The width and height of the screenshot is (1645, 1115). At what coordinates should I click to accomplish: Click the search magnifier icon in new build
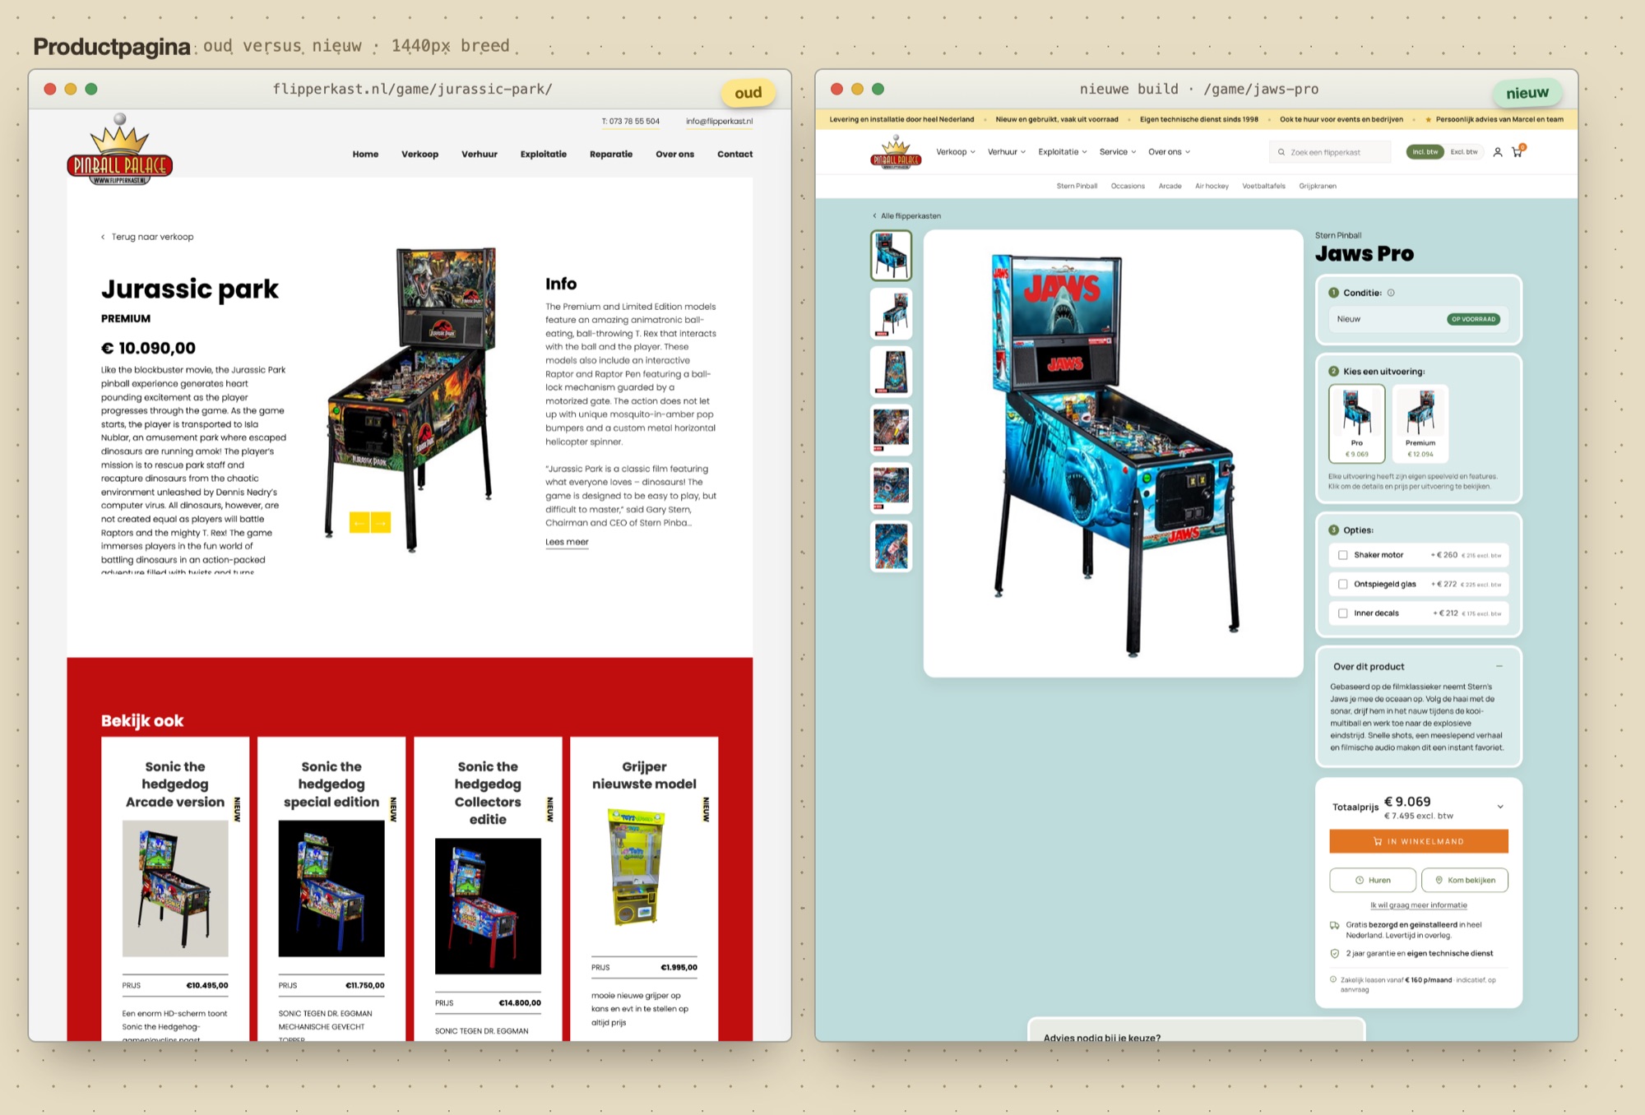[x=1281, y=152]
